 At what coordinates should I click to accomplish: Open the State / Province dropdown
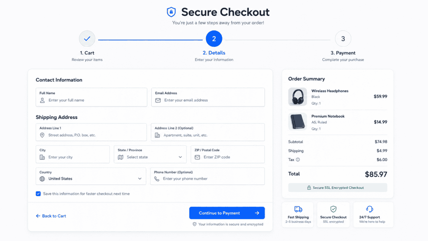coord(150,154)
